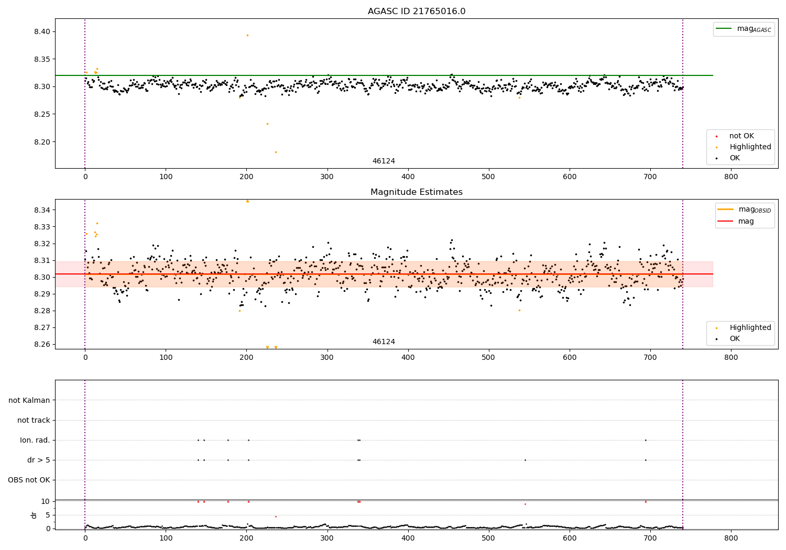
Task: Click the 8.32 y-axis tick label
Action: pyautogui.click(x=42, y=244)
